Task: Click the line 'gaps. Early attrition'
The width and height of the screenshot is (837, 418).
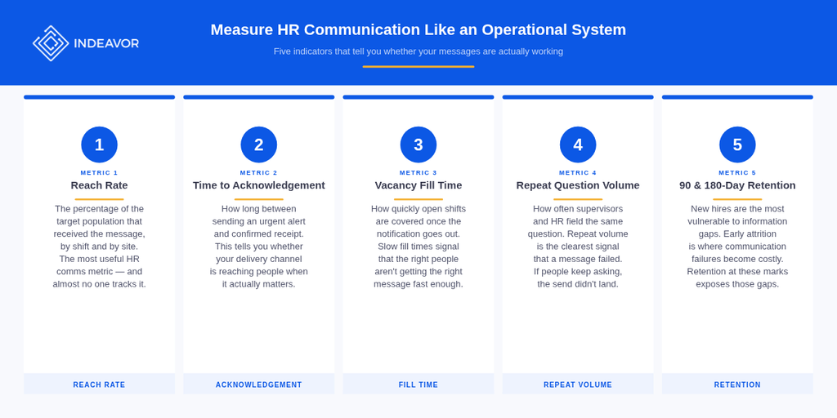Action: 738,234
